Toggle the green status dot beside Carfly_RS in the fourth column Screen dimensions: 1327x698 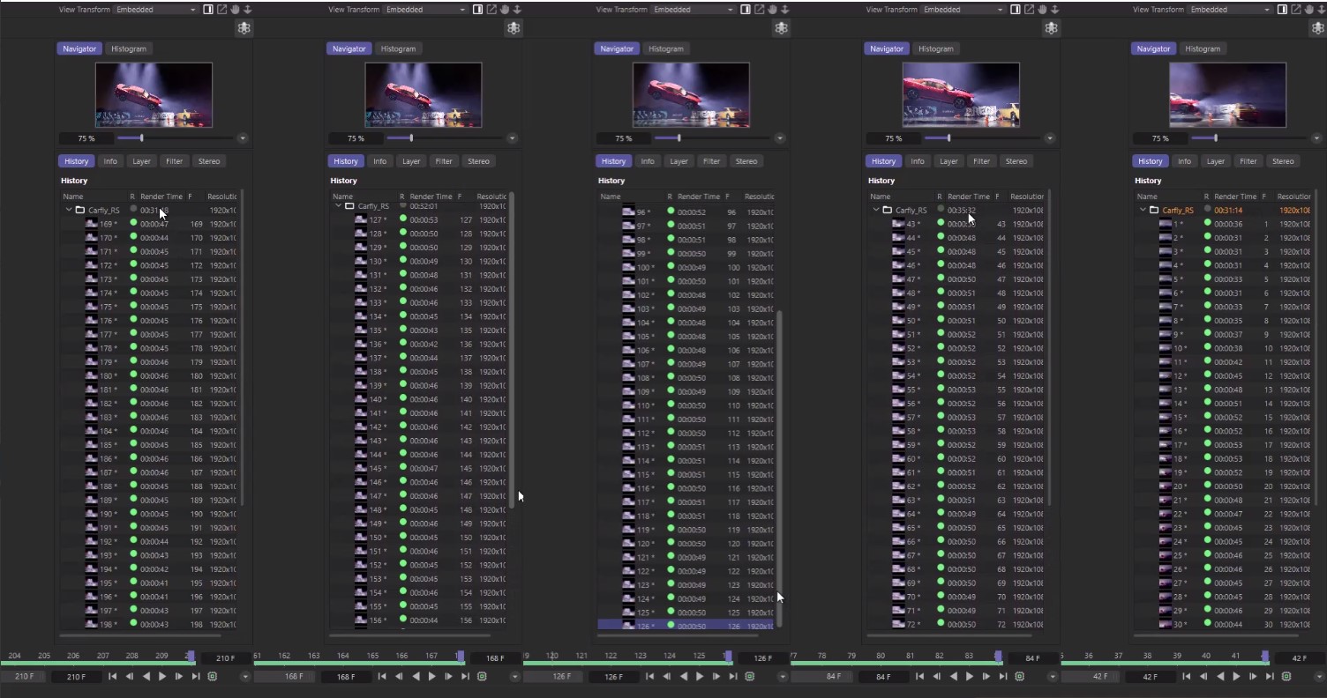coord(940,210)
